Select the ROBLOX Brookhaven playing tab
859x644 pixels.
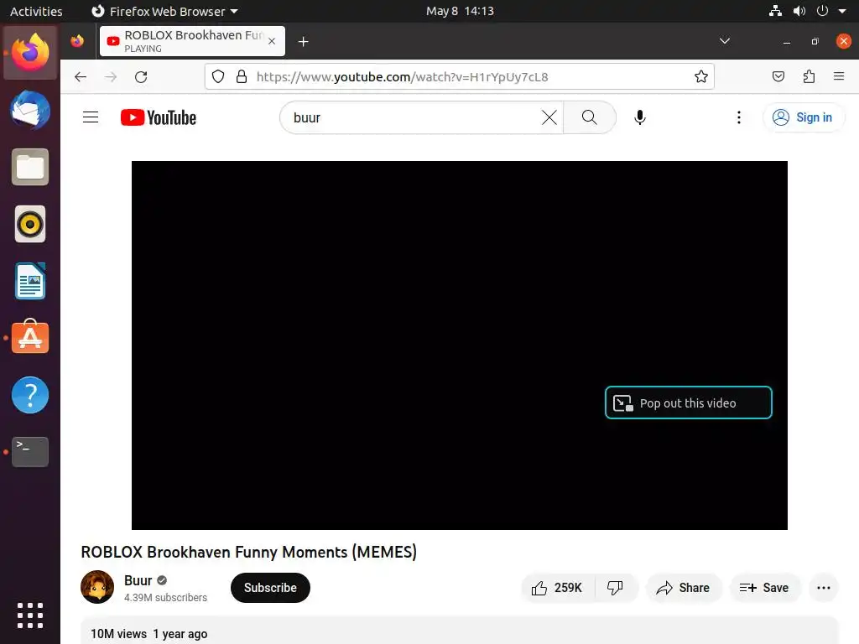click(x=192, y=41)
